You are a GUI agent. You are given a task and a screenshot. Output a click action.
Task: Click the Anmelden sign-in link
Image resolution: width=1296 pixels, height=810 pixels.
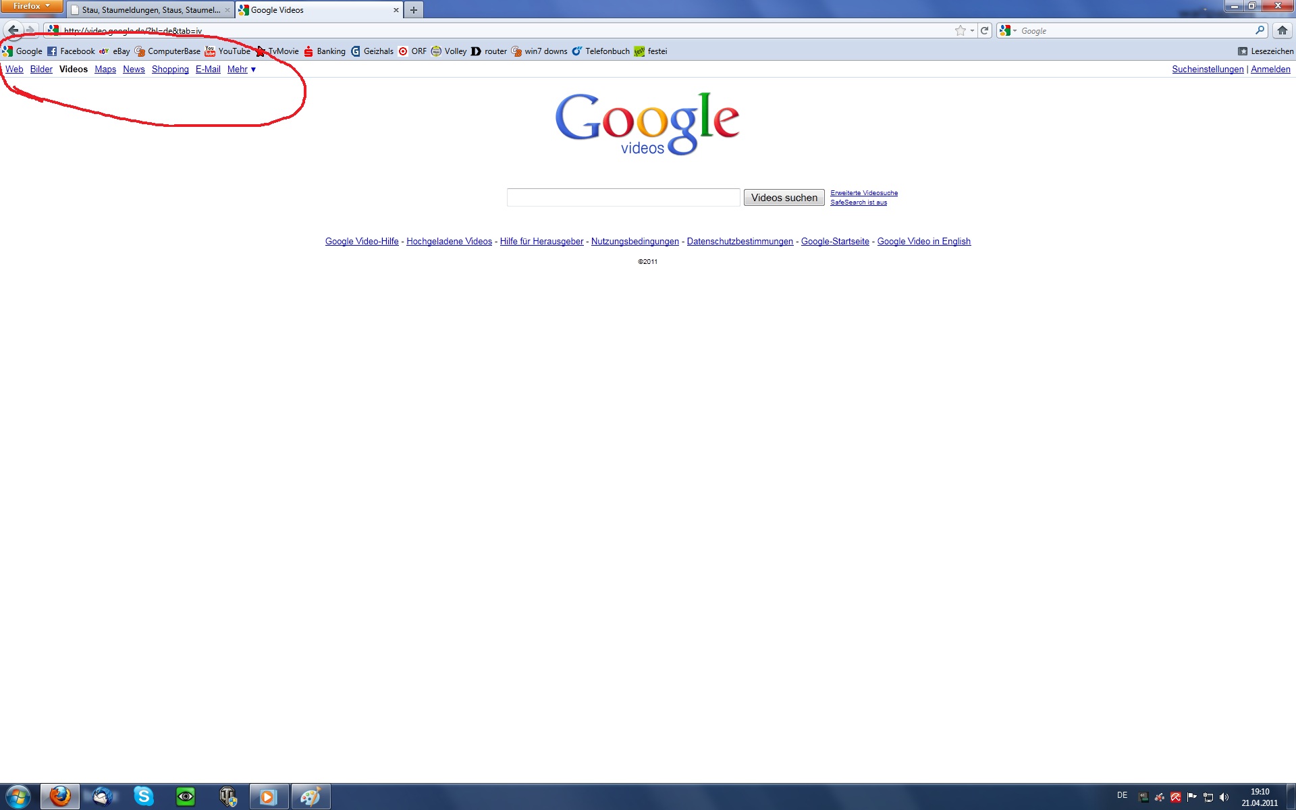pyautogui.click(x=1270, y=70)
